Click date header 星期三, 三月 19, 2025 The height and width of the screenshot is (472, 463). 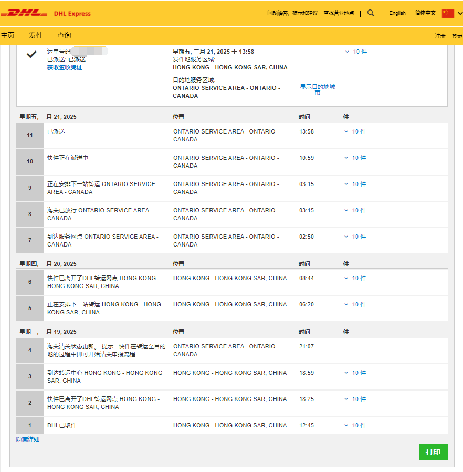(48, 332)
